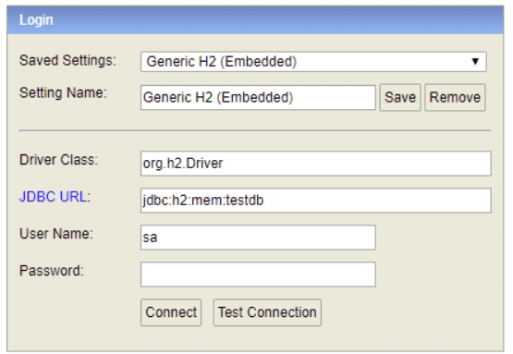The image size is (513, 354).
Task: Click the User Name label
Action: [56, 234]
